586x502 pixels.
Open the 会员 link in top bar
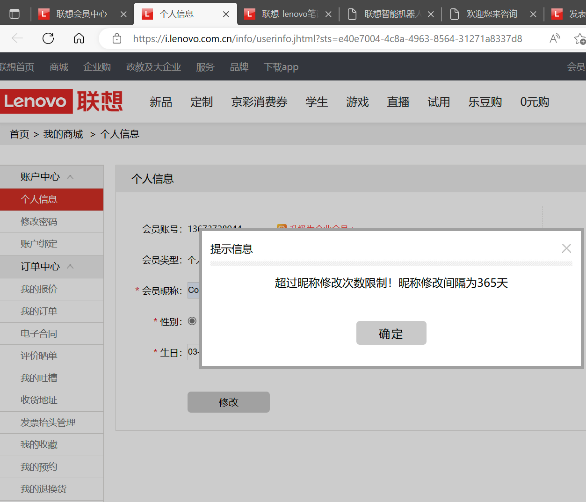pyautogui.click(x=576, y=67)
